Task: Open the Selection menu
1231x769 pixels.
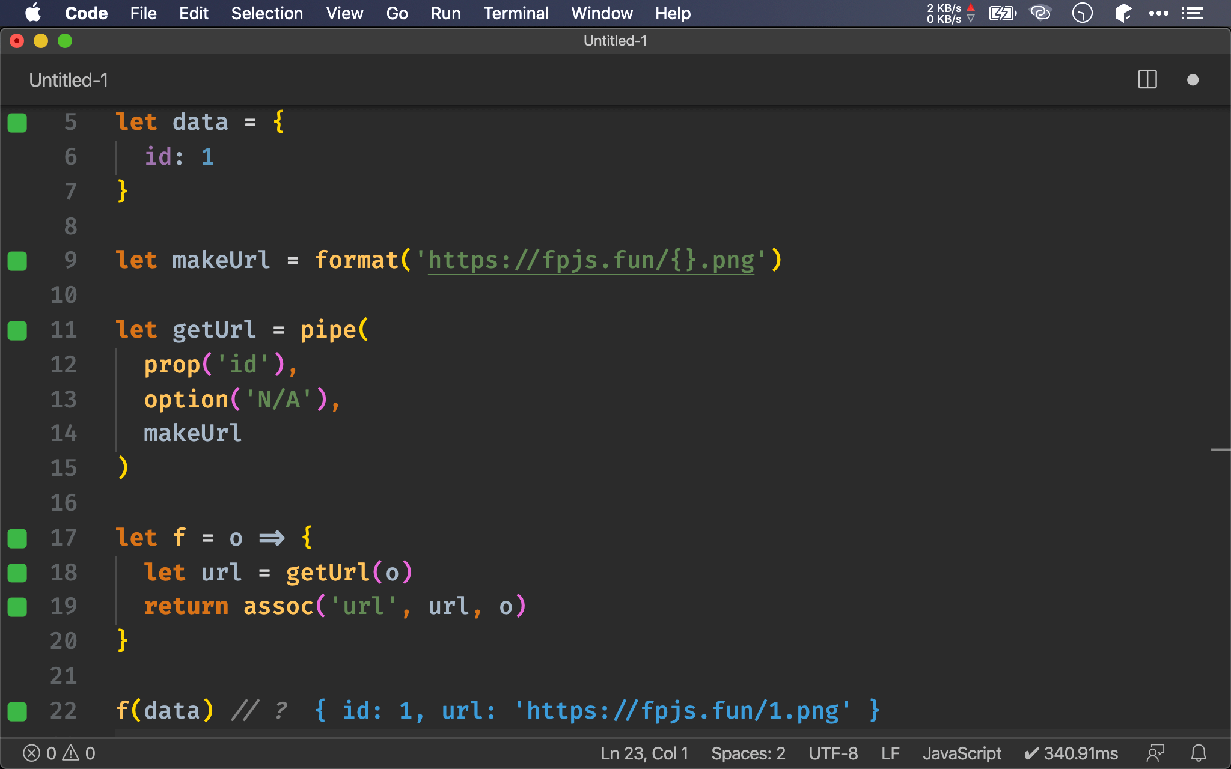Action: [x=267, y=13]
